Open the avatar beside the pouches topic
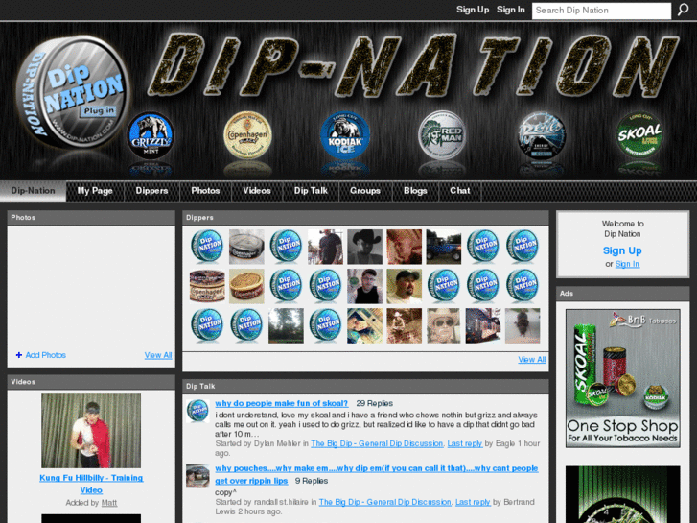697x523 pixels. point(197,476)
